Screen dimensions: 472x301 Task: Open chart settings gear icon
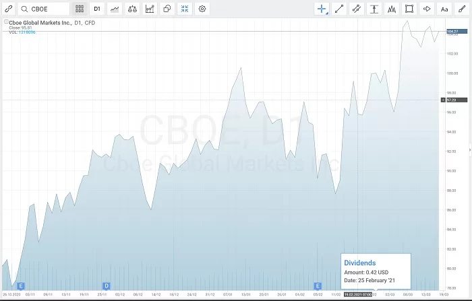202,9
